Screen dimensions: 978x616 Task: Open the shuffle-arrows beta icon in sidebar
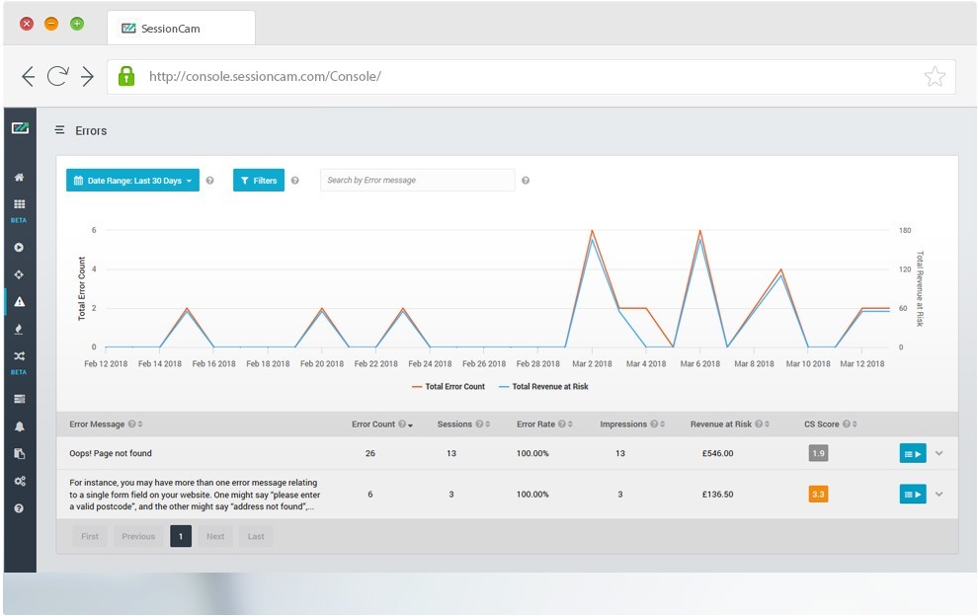coord(19,356)
